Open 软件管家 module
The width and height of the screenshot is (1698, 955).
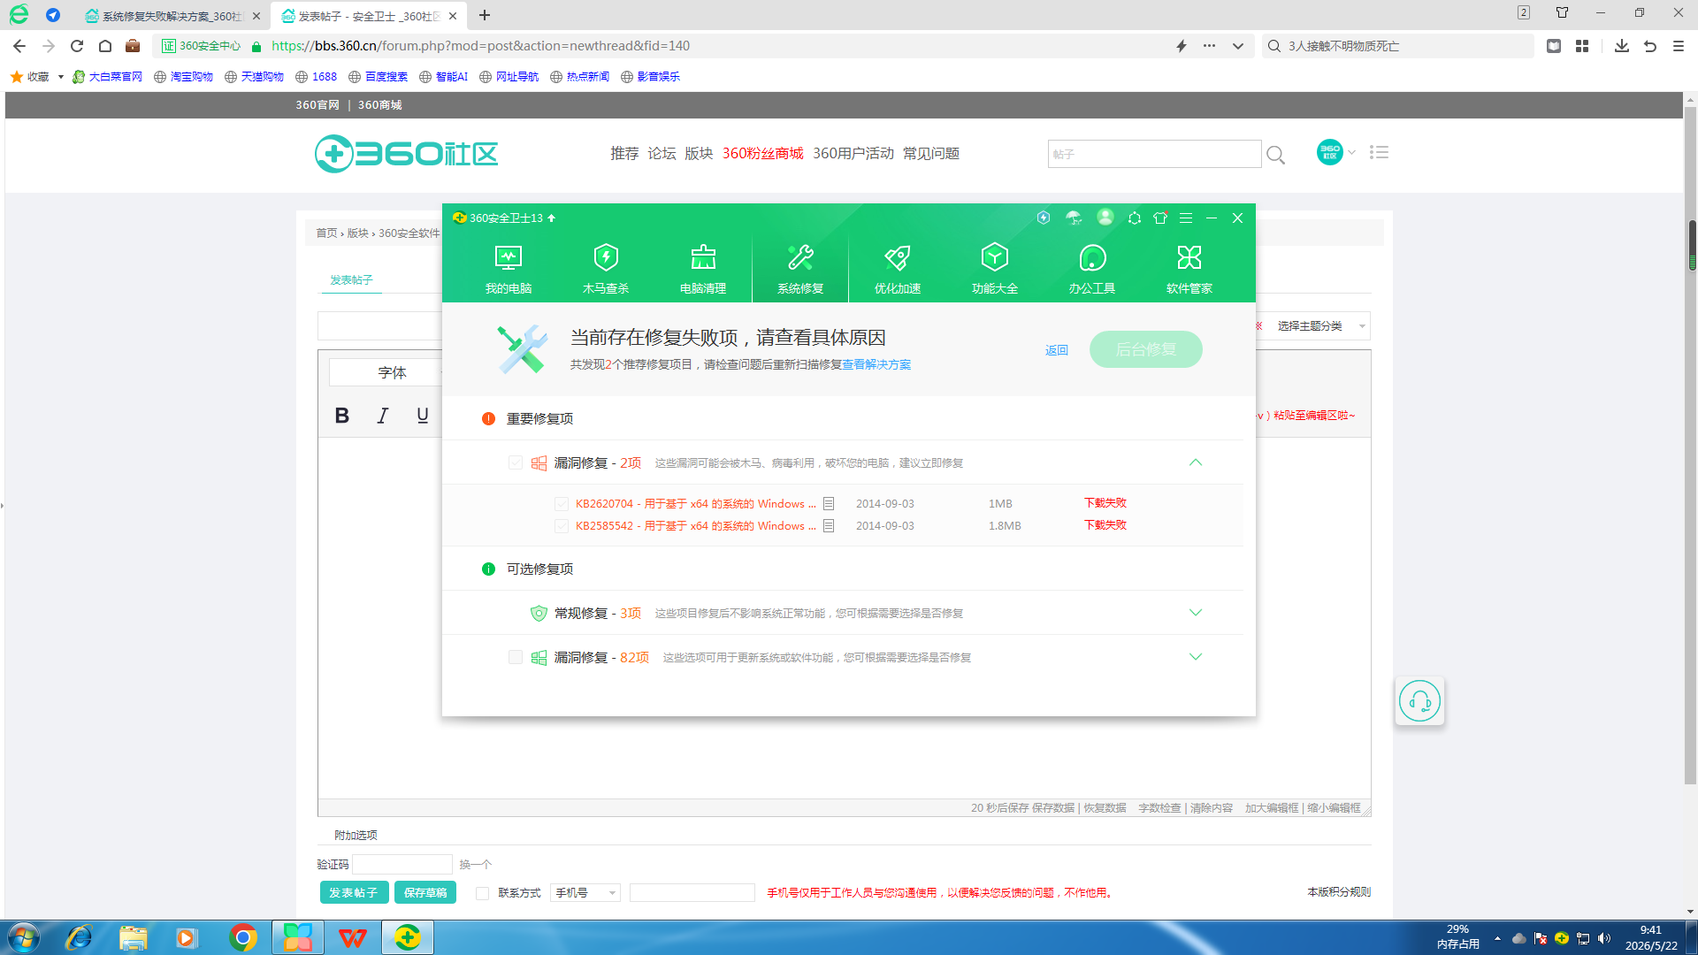(x=1189, y=269)
